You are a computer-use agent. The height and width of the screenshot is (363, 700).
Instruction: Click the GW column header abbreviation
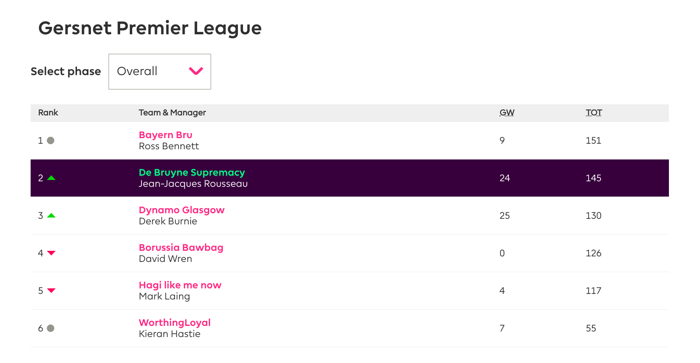[507, 113]
